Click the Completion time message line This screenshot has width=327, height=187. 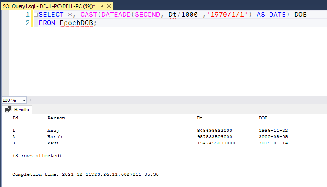86,174
